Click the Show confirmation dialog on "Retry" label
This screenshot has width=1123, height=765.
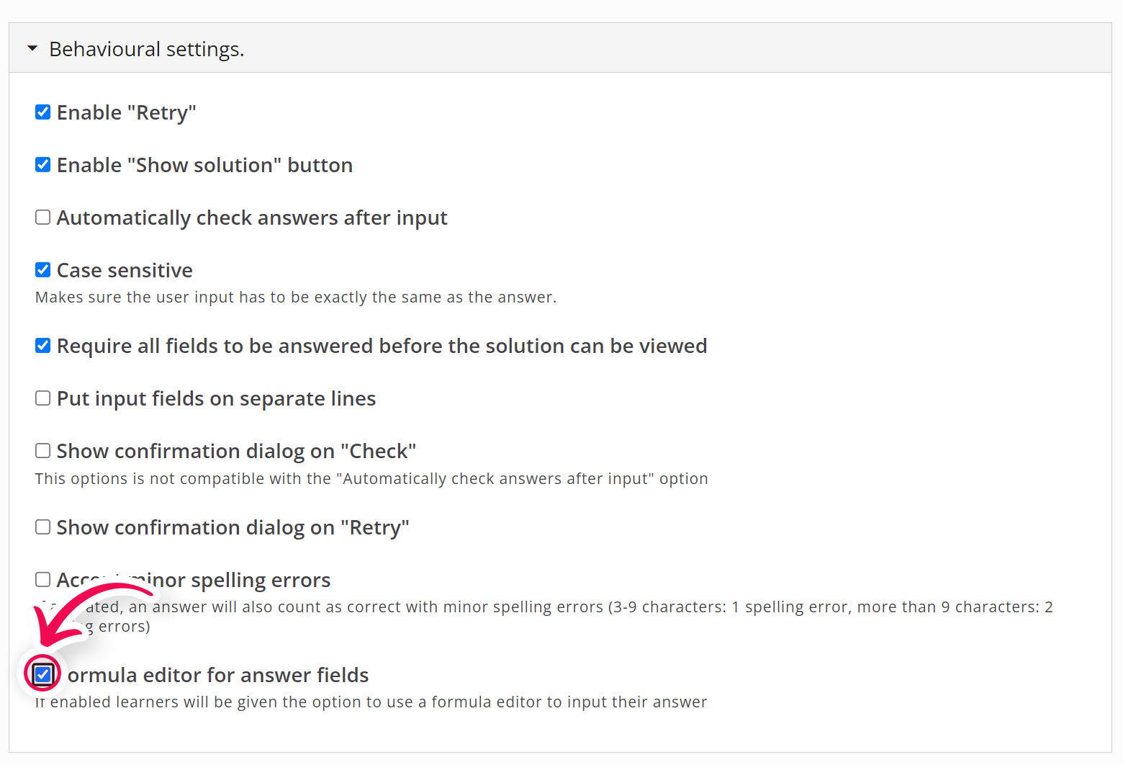pyautogui.click(x=233, y=527)
